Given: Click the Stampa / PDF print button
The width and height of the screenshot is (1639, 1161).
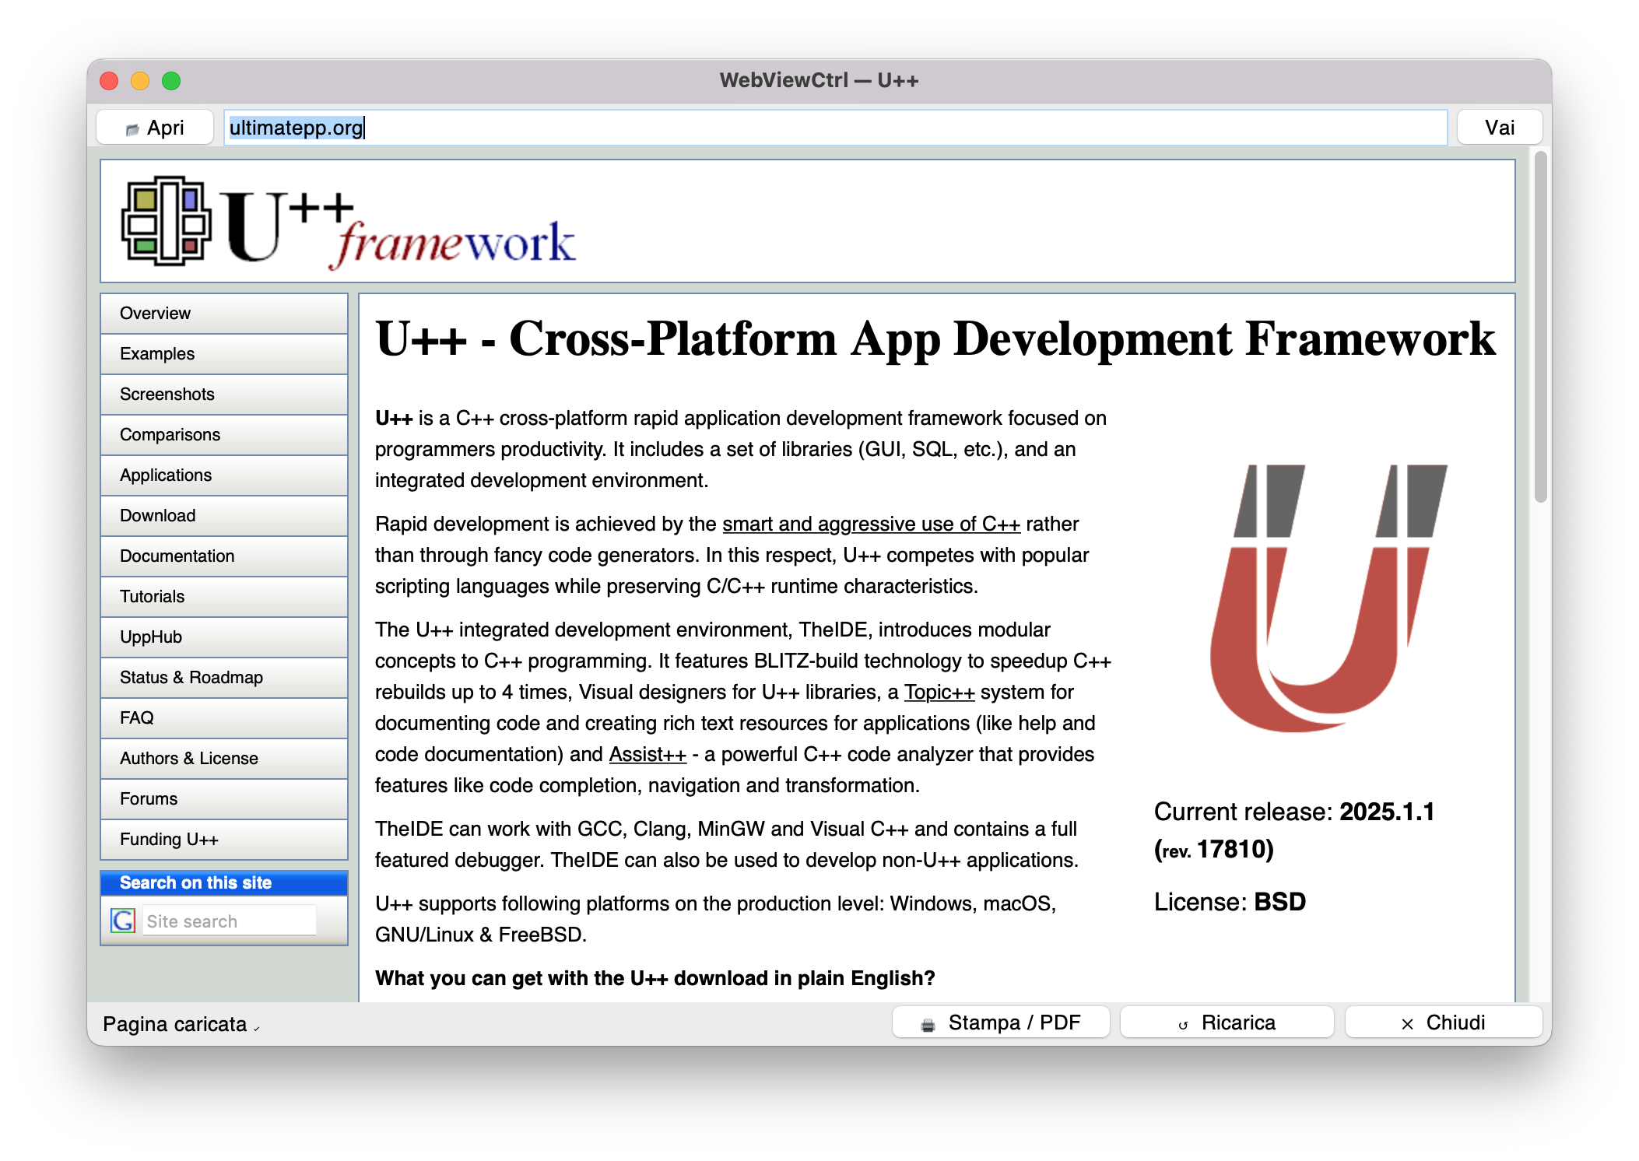Looking at the screenshot, I should click(x=1001, y=1022).
